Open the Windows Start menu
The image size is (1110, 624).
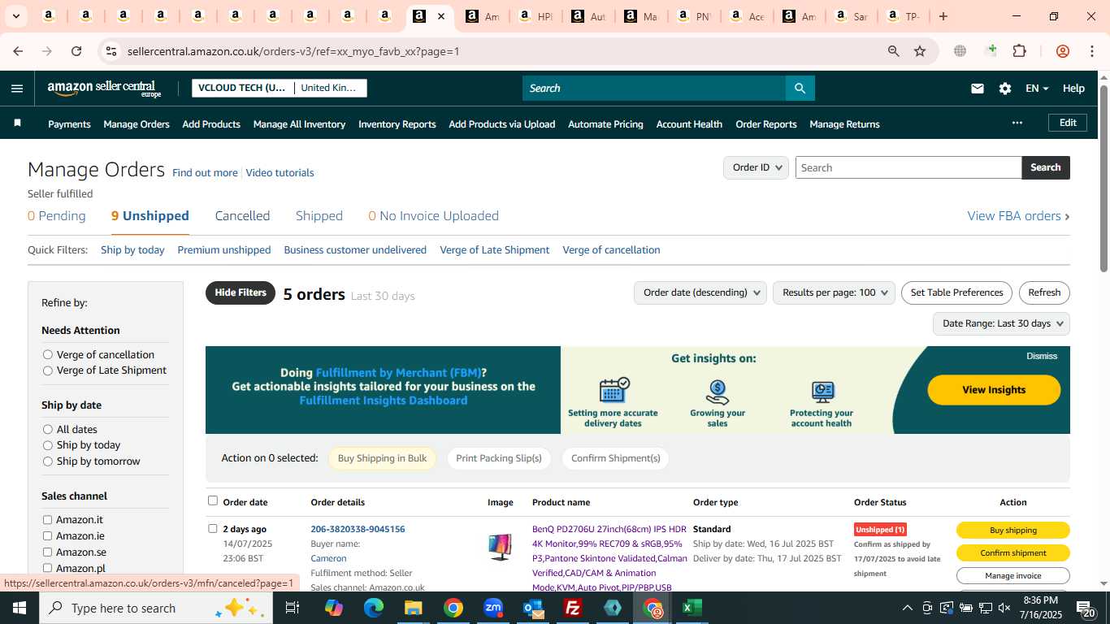tap(20, 608)
